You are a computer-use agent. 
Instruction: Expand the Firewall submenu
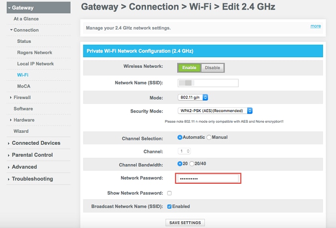22,98
